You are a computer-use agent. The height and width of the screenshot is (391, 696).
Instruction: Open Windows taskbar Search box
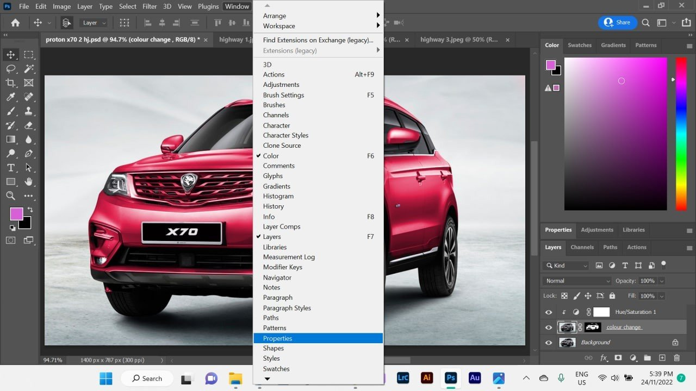pos(147,379)
